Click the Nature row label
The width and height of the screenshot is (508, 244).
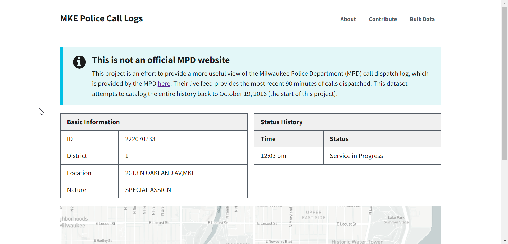pos(76,190)
